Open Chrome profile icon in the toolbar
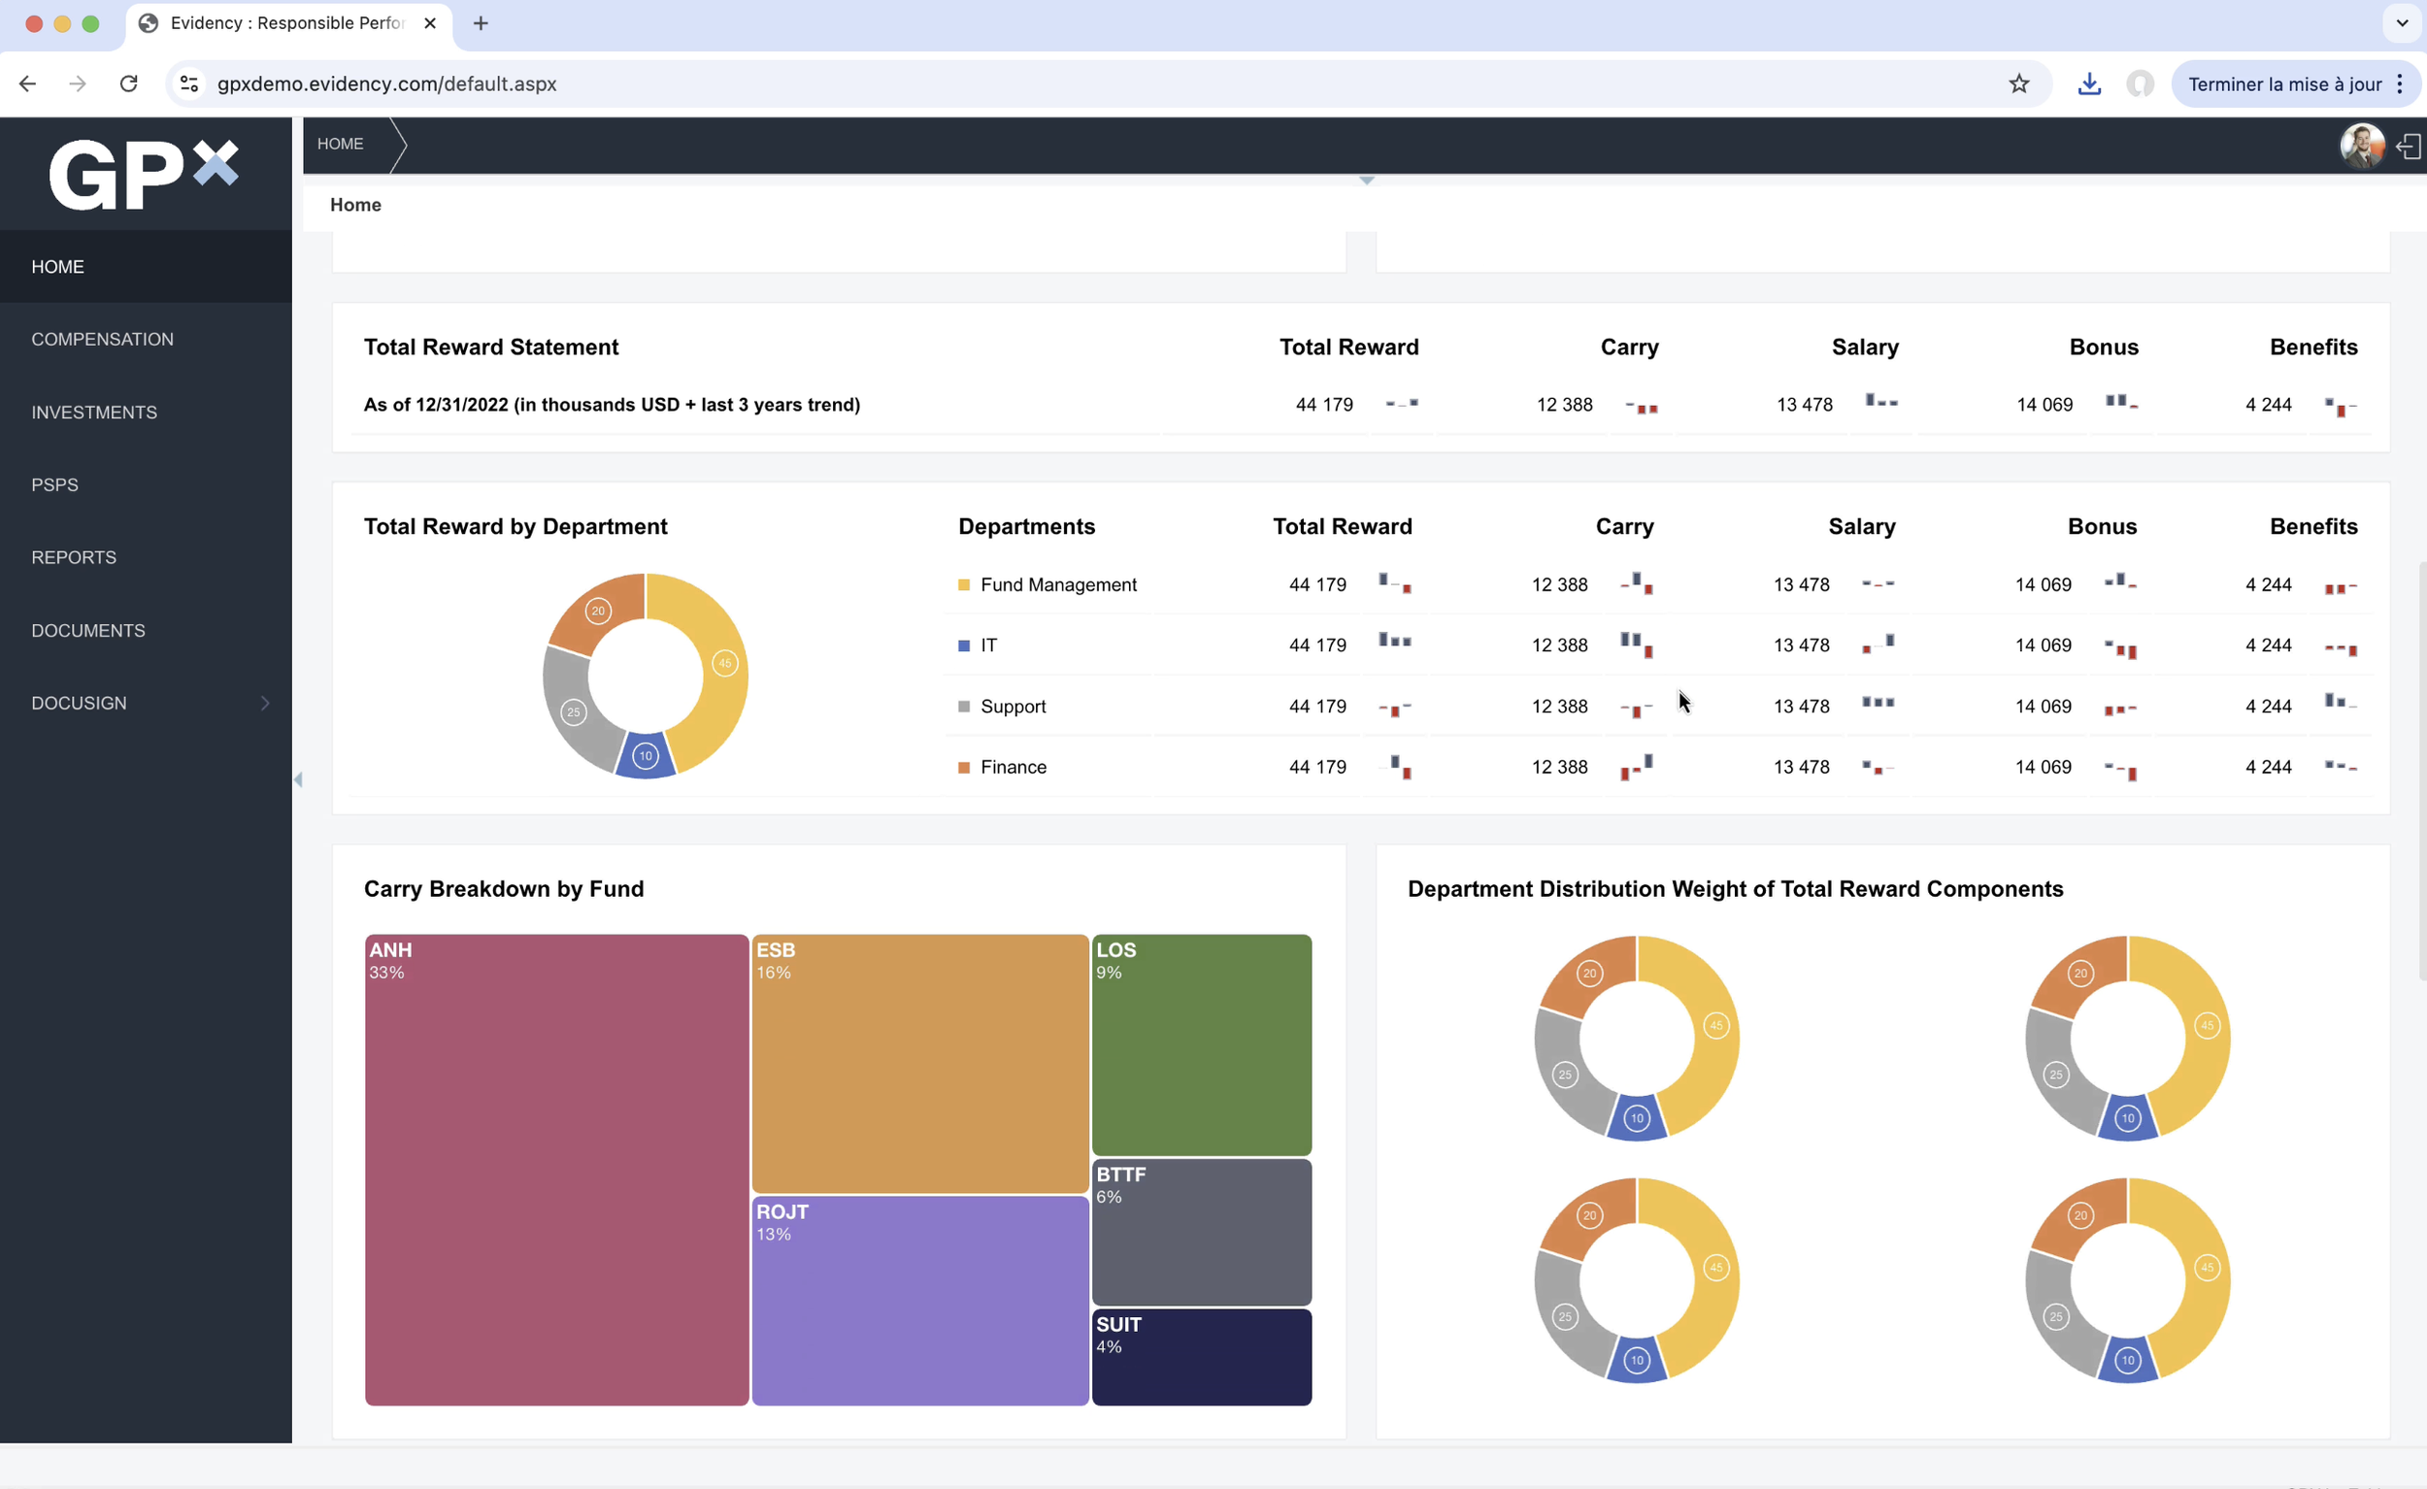 coord(2141,83)
